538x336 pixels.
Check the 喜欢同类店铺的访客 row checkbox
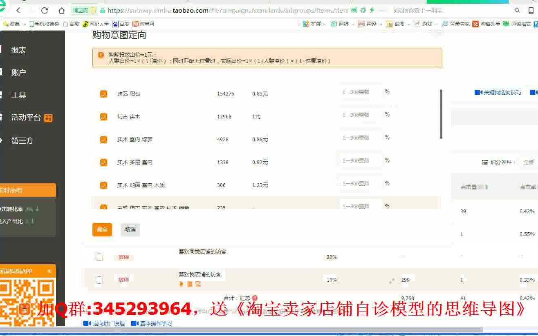pos(99,257)
